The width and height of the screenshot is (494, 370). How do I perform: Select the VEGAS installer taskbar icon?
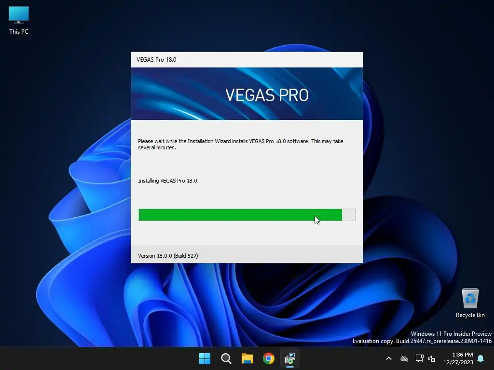click(x=290, y=358)
